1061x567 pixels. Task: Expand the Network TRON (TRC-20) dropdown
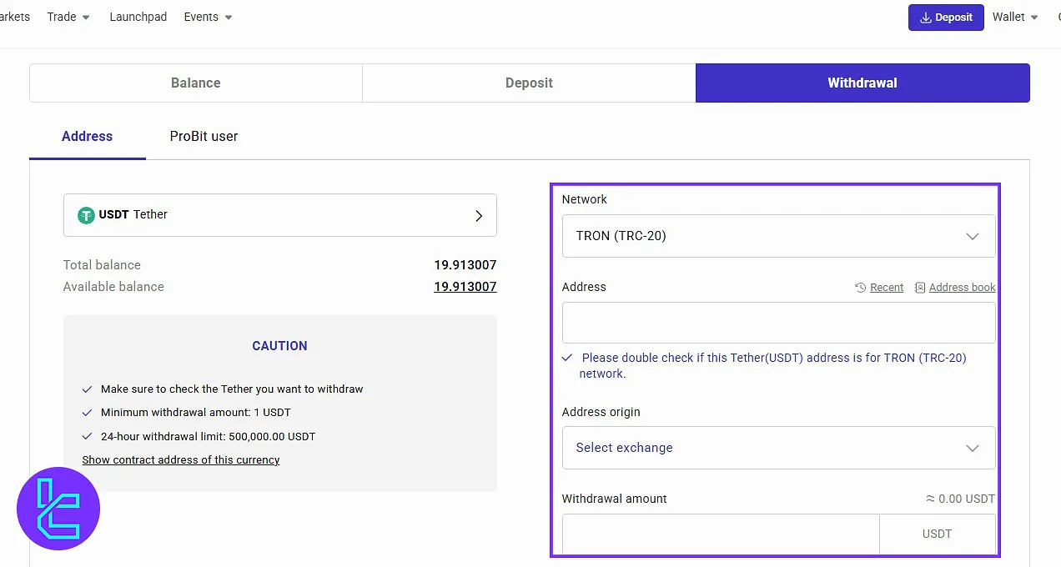pyautogui.click(x=778, y=236)
